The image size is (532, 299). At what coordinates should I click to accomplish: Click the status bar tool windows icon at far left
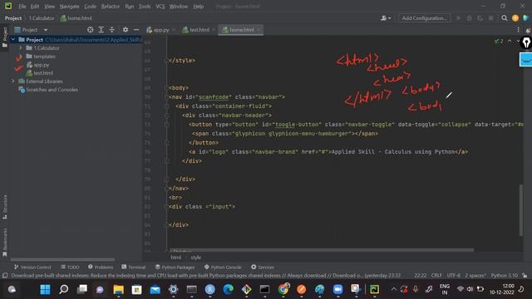click(5, 276)
